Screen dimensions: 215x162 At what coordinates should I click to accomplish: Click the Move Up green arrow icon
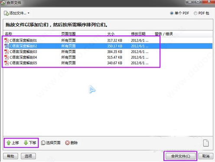(x=9, y=143)
